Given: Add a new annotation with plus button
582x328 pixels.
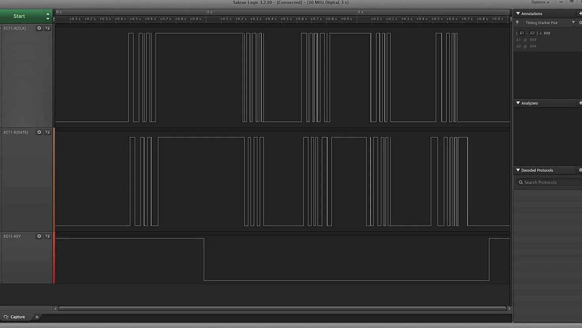Looking at the screenshot, I should (580, 13).
